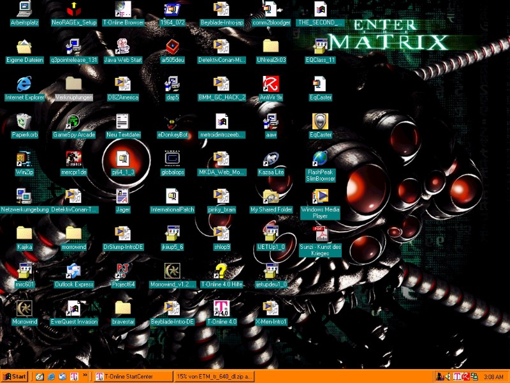Select the GameSpy Arcade shortcut
Screen dimensions: 510x383
73,121
